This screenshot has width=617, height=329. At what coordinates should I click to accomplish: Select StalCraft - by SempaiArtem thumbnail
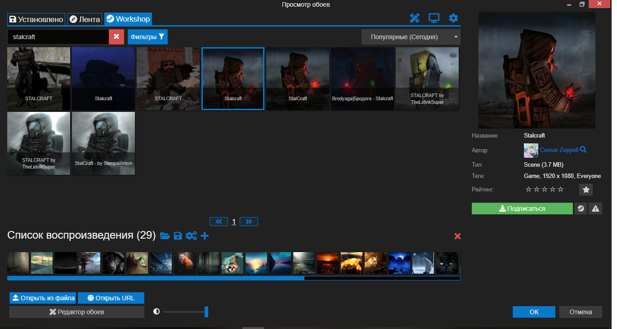click(x=103, y=143)
